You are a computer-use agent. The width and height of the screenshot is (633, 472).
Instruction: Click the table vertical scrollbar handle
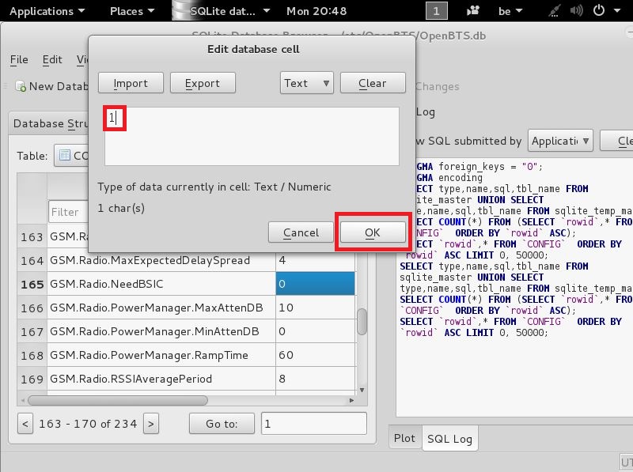362,322
